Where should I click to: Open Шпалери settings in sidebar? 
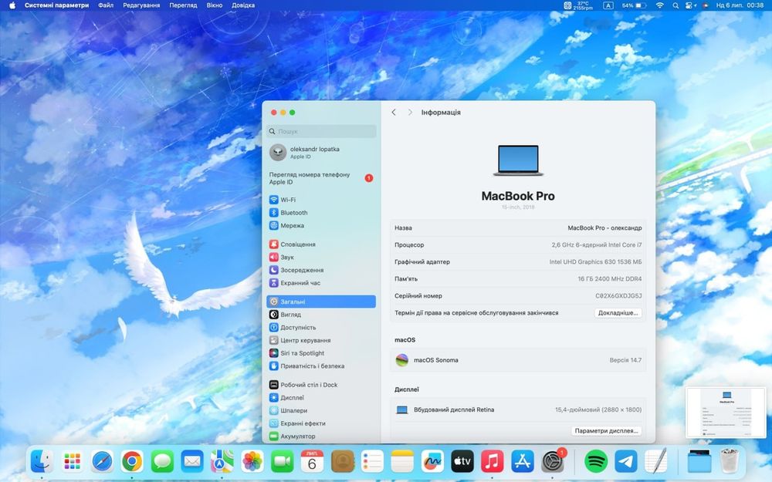321,410
